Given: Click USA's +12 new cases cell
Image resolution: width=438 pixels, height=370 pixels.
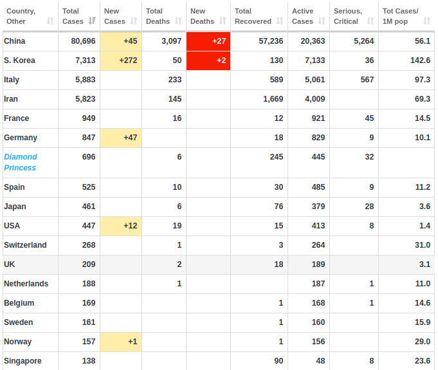Looking at the screenshot, I should point(121,226).
